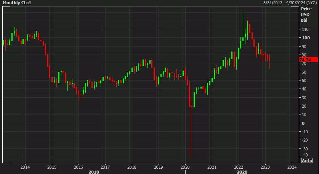Click the 2022 label on the time axis
This screenshot has height=174, width=319.
point(239,167)
